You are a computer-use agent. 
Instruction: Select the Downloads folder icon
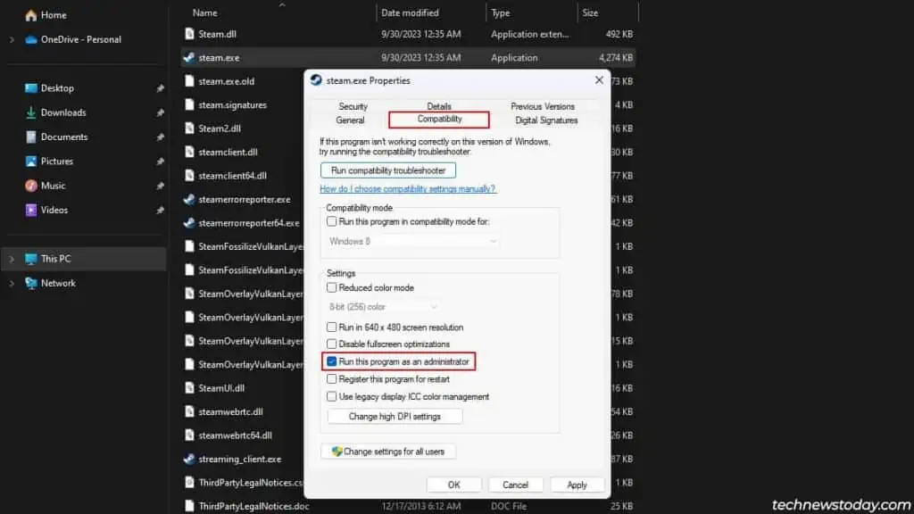pos(31,112)
